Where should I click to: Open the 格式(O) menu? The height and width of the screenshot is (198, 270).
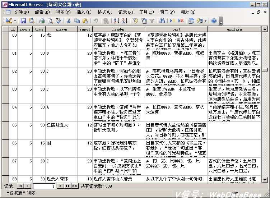coord(105,12)
